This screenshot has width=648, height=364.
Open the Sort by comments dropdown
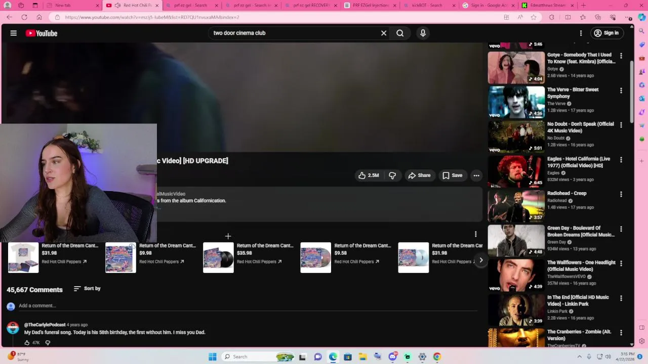(x=87, y=289)
